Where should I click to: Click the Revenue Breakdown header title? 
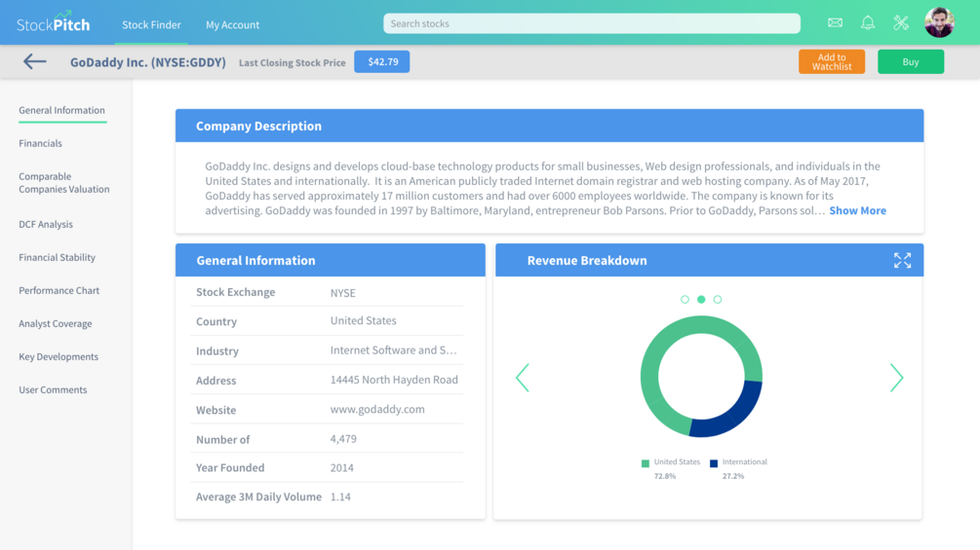tap(587, 261)
